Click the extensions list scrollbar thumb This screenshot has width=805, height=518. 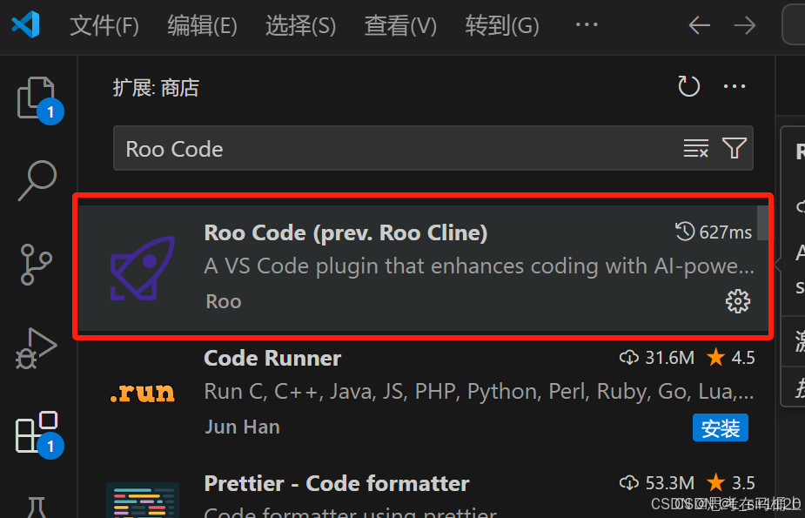761,223
